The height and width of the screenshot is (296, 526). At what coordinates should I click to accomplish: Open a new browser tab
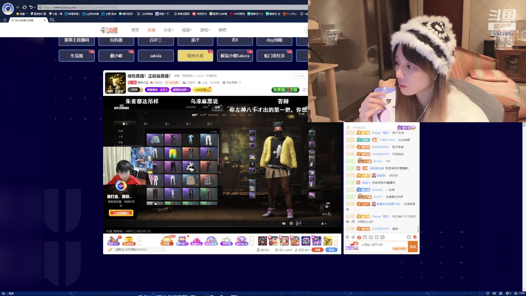click(52, 20)
